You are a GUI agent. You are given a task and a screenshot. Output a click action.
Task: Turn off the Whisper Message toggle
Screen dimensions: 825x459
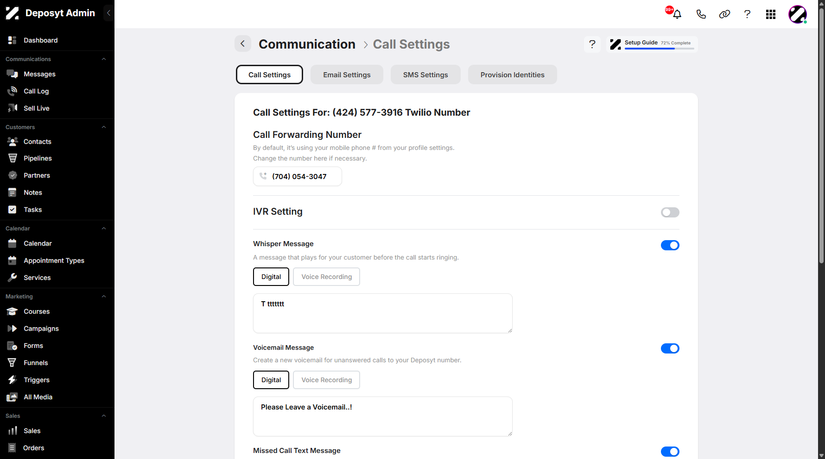pyautogui.click(x=670, y=245)
